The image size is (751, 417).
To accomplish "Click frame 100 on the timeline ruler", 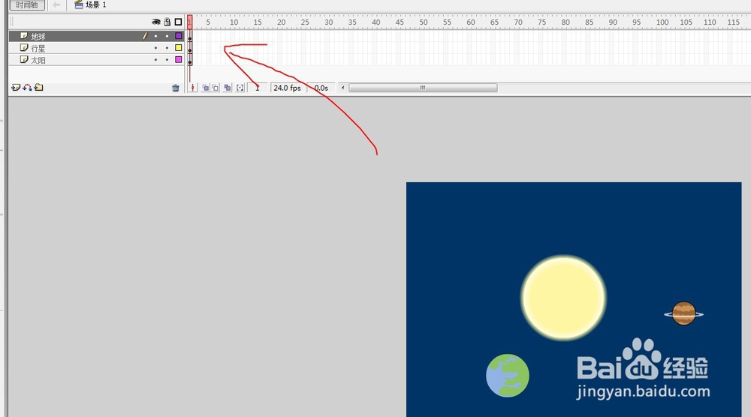I will 662,22.
